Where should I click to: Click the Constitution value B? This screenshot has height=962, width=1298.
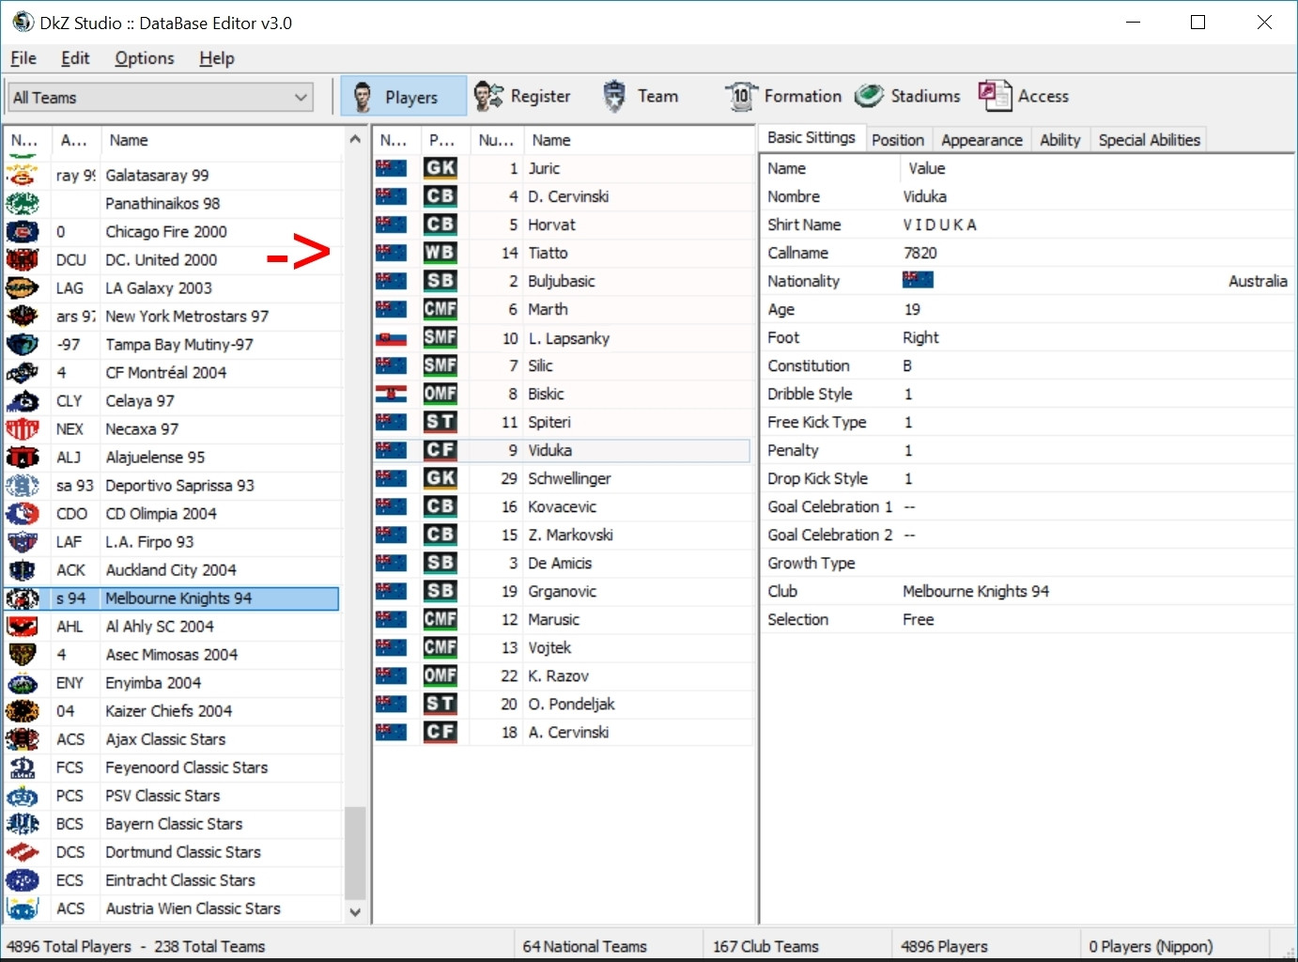(907, 365)
